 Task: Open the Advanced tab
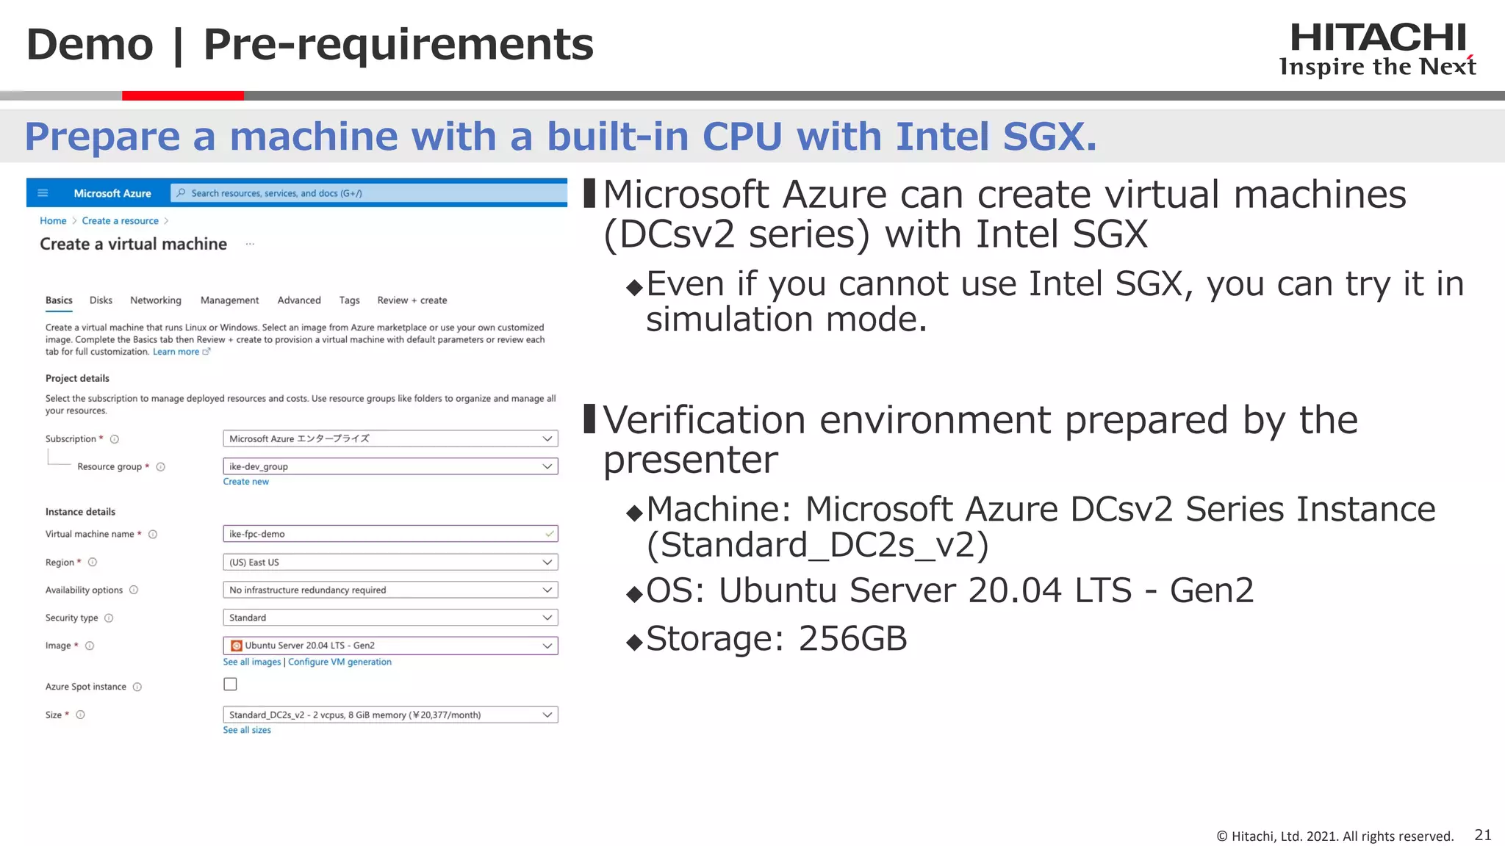(299, 300)
